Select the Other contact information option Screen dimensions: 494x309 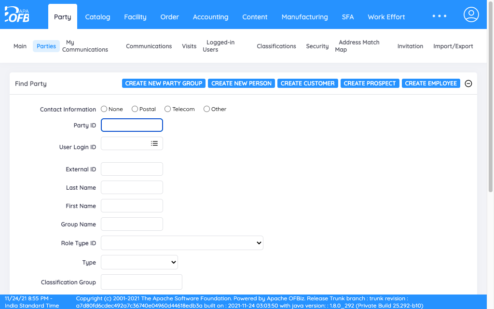click(x=206, y=109)
